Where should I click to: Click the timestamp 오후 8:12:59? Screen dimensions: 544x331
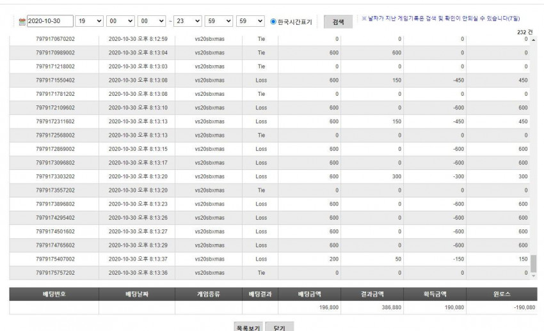tap(153, 39)
